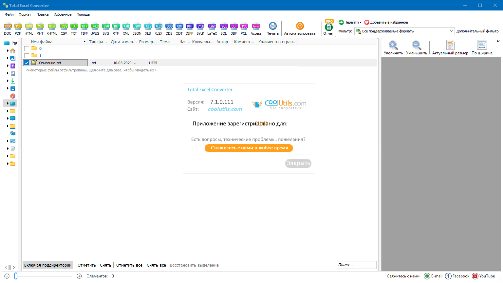Open the Формат menu

click(25, 14)
